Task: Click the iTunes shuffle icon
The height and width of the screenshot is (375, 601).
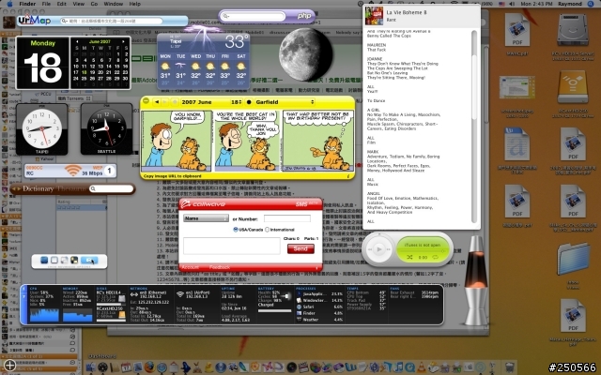Action: 409,257
